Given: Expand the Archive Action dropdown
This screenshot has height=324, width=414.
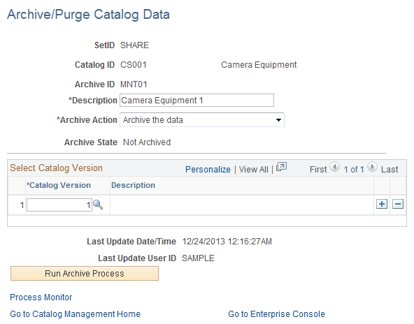Looking at the screenshot, I should 202,120.
